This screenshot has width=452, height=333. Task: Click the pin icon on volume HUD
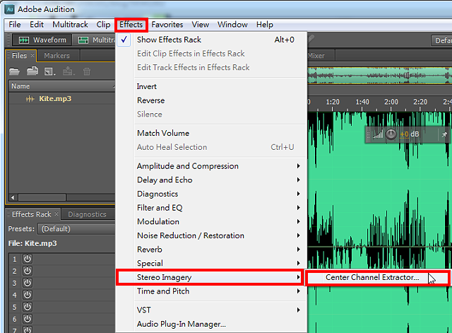pos(444,134)
